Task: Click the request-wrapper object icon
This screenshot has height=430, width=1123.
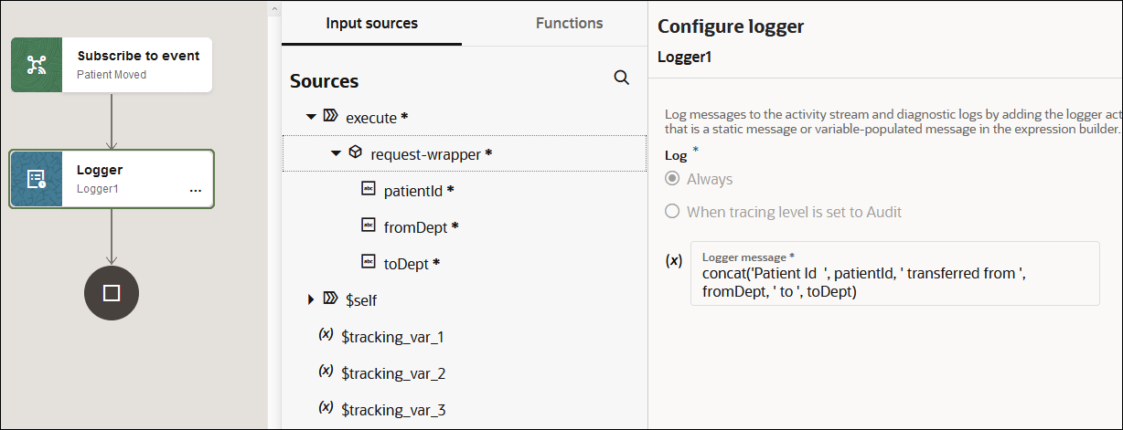Action: (356, 153)
